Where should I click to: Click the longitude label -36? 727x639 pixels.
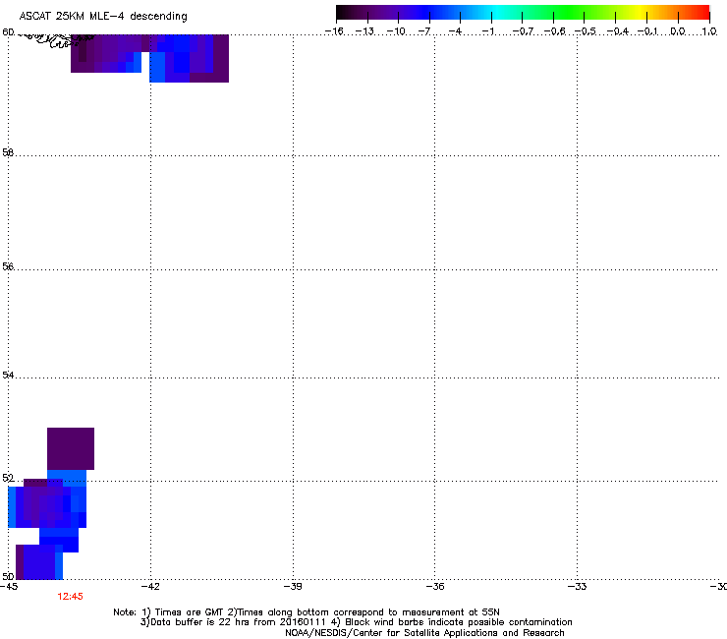[x=435, y=587]
